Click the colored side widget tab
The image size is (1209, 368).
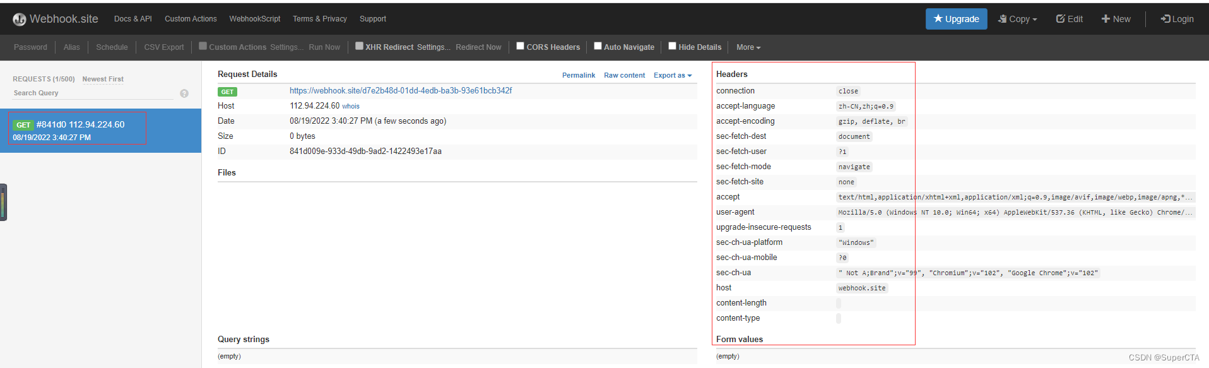tap(3, 202)
